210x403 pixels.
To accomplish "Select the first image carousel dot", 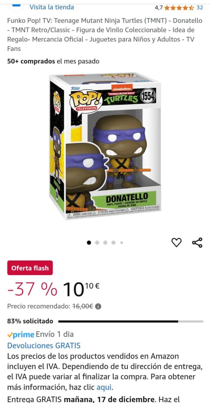I will (x=89, y=243).
